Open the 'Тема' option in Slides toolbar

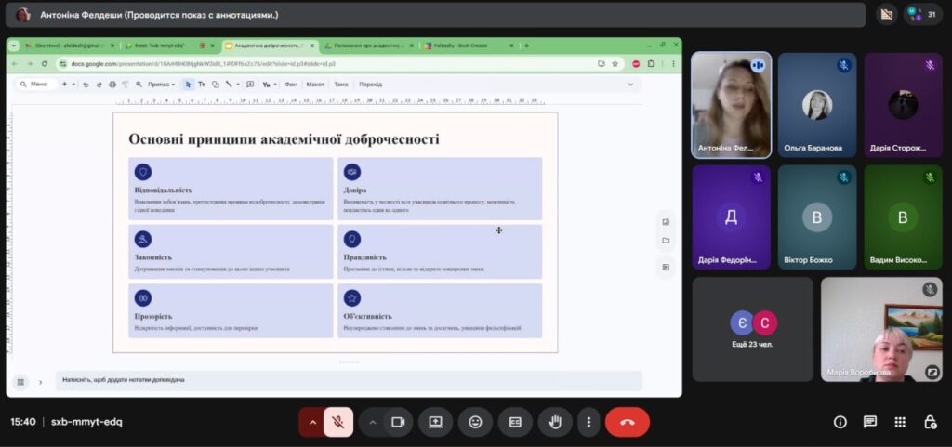[341, 84]
